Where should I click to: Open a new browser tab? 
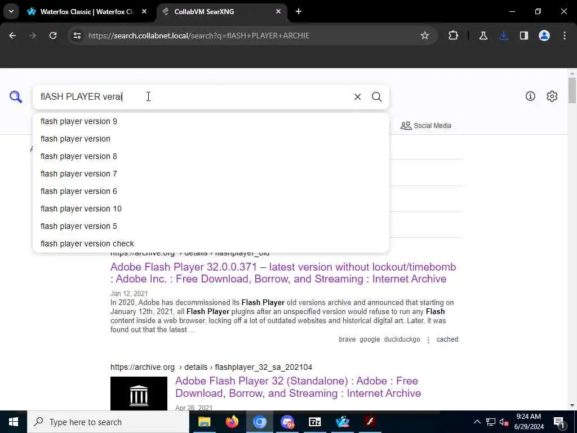point(299,11)
